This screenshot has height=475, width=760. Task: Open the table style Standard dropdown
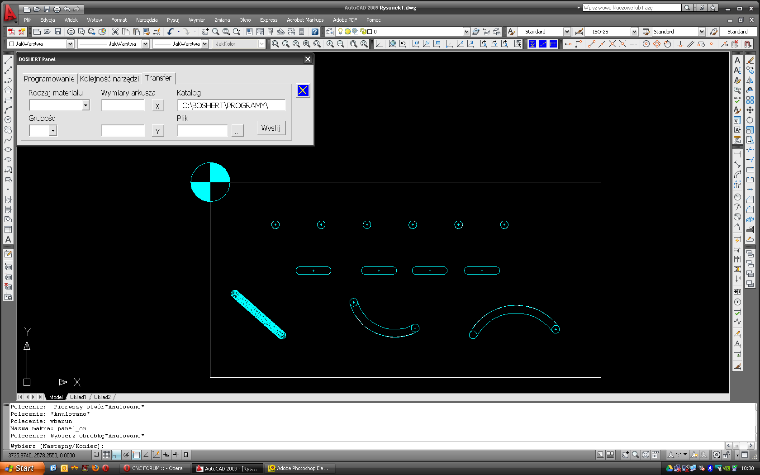tap(702, 32)
